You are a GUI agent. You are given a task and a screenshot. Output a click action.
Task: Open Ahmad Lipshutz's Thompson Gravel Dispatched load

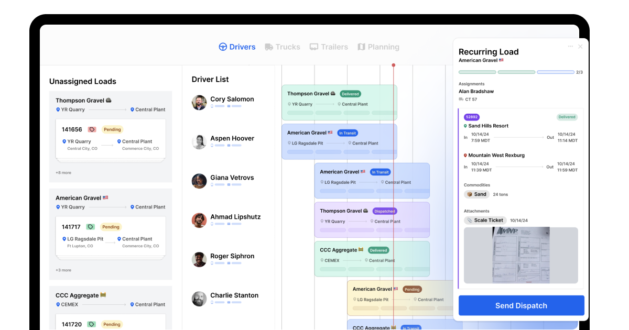[x=372, y=220]
